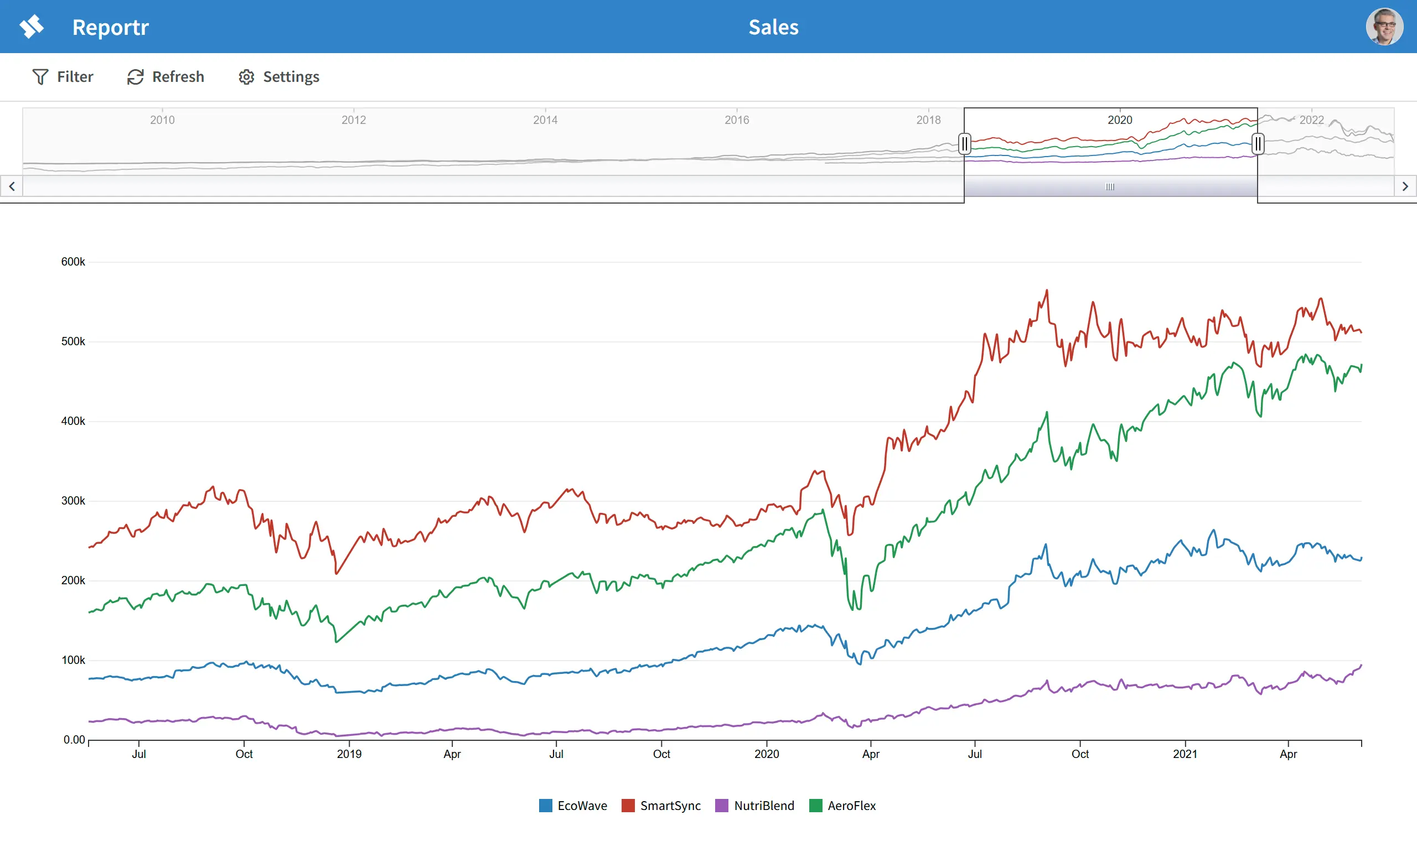Click the Settings gear icon

coord(246,77)
